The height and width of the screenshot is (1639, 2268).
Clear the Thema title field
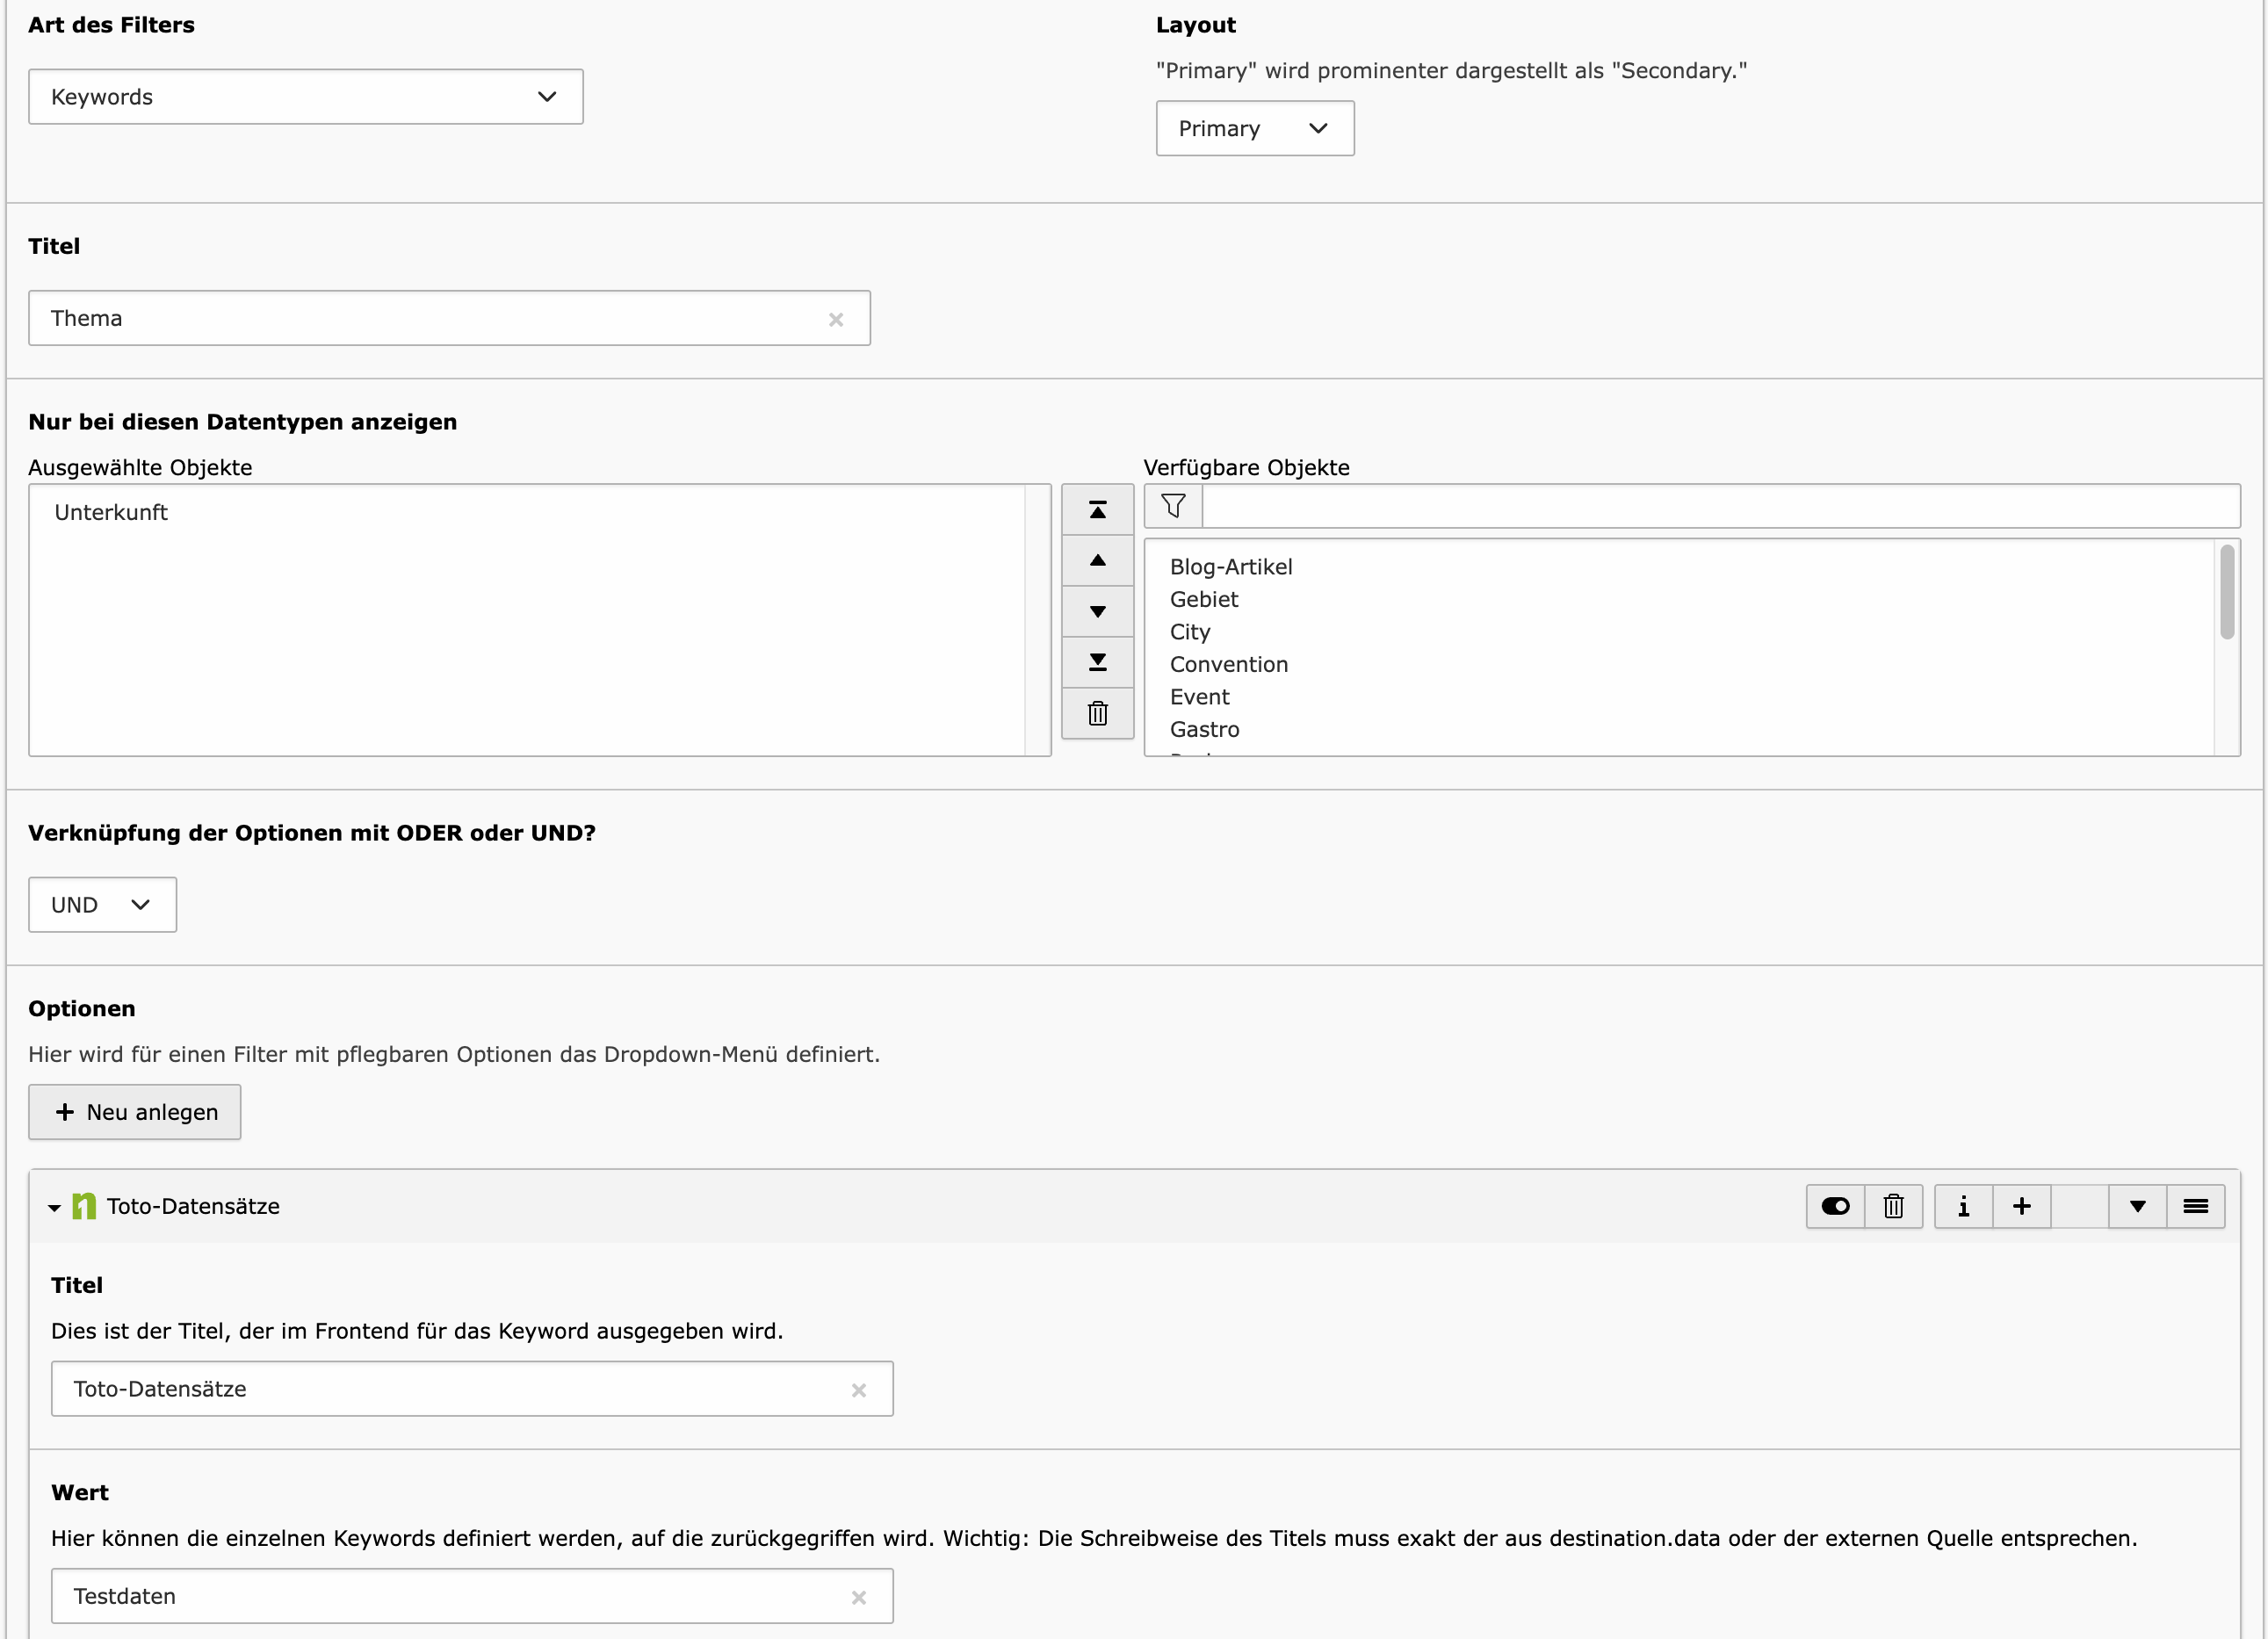(836, 319)
